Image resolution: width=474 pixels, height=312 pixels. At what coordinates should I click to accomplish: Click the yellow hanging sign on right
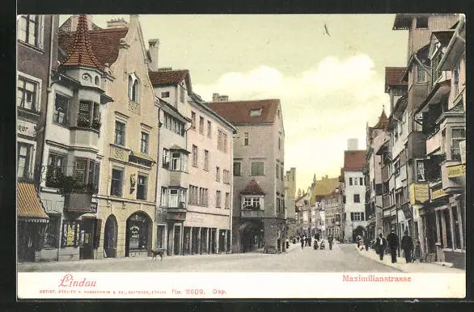tap(419, 194)
